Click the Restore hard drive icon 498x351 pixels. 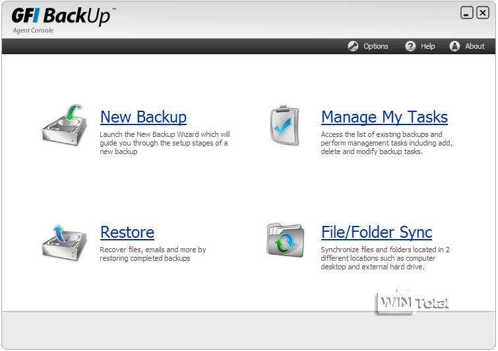pyautogui.click(x=65, y=241)
